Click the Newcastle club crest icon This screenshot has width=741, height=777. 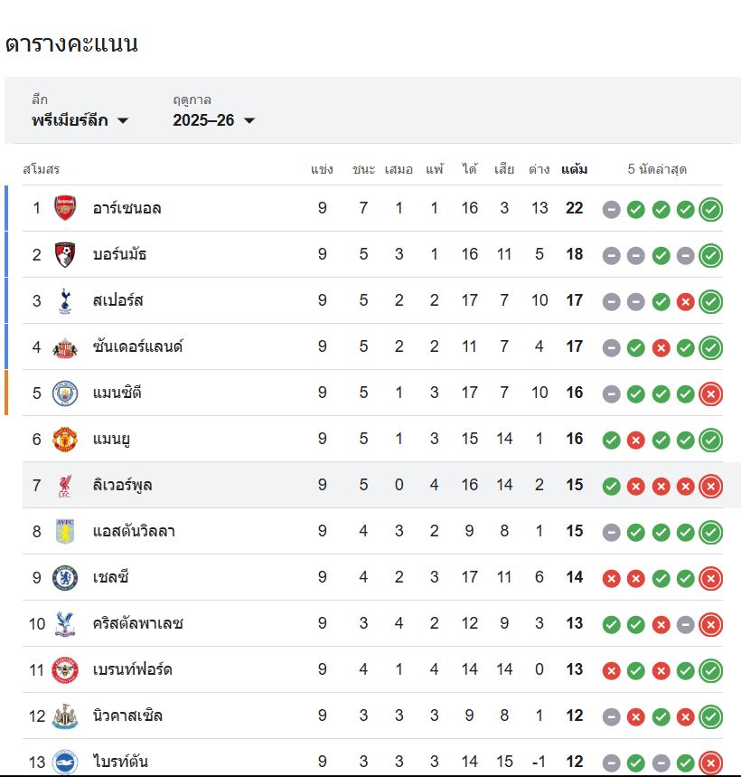pos(65,715)
